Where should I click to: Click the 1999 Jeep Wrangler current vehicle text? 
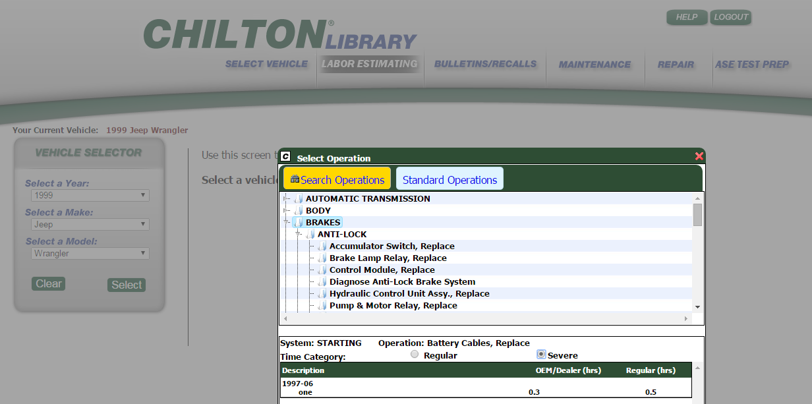coord(147,130)
